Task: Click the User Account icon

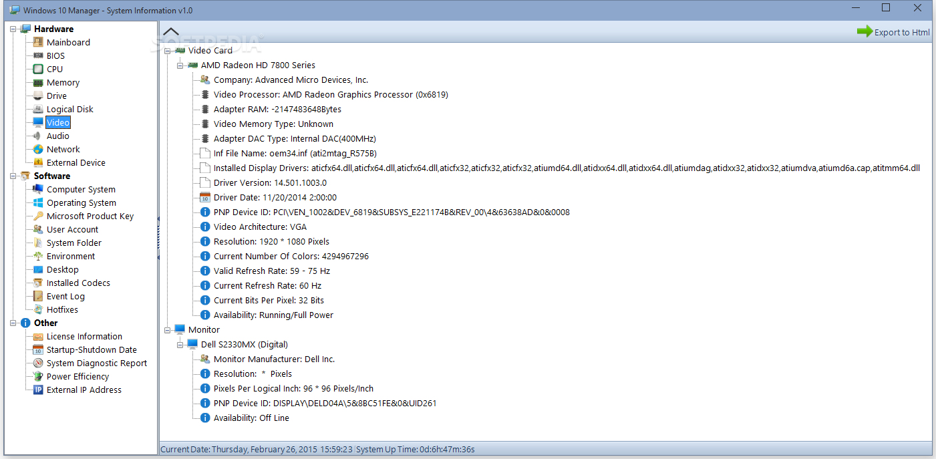Action: click(38, 229)
